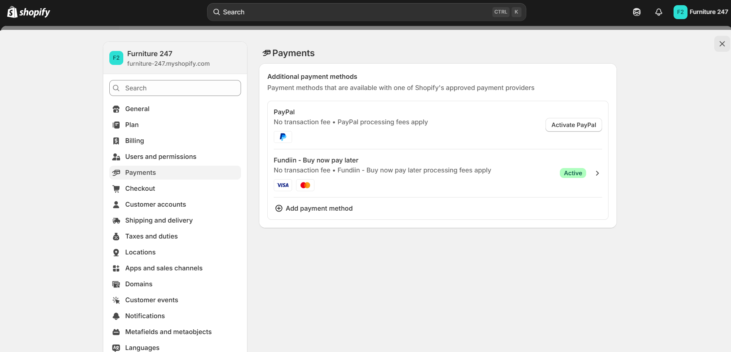Click the Active status badge for Fundiin
The height and width of the screenshot is (352, 731).
(x=573, y=173)
